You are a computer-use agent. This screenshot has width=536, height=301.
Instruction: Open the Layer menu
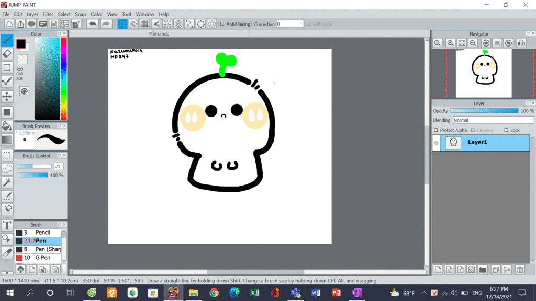point(32,14)
